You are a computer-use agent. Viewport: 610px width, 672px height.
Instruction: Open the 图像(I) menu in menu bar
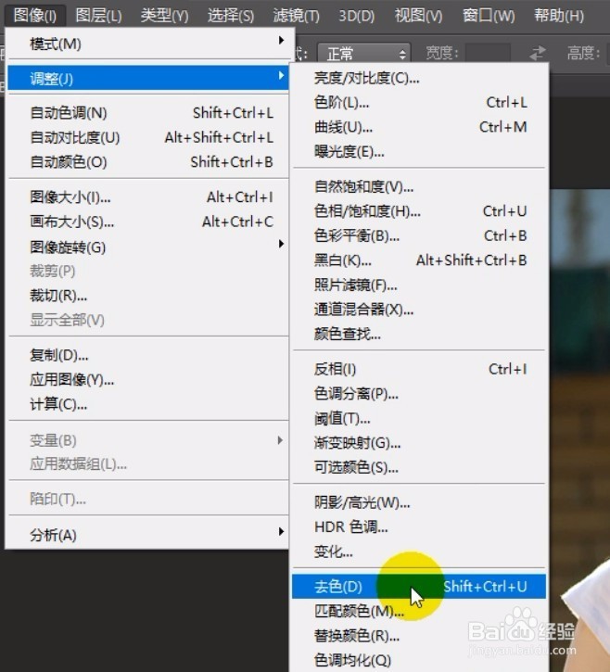click(35, 16)
